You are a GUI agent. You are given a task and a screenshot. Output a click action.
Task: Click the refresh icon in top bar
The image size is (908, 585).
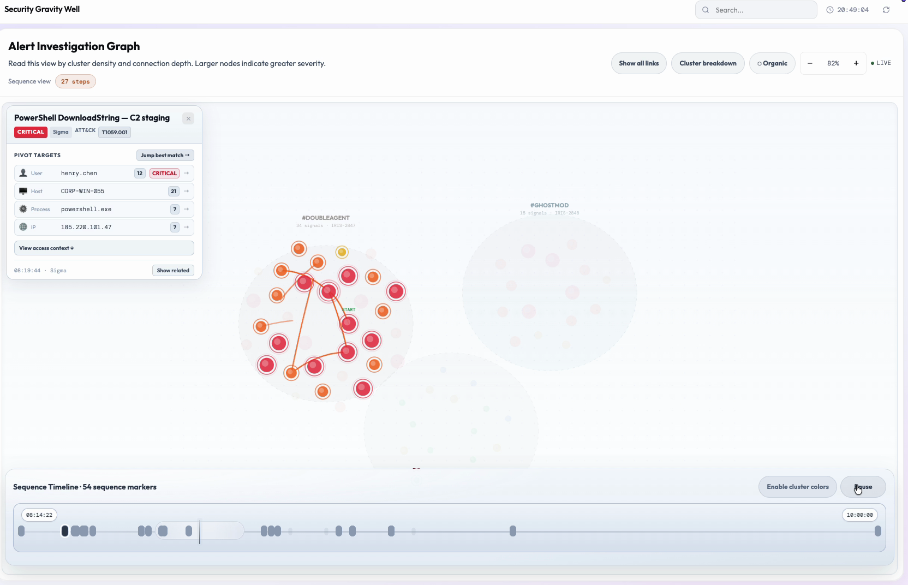pos(886,10)
